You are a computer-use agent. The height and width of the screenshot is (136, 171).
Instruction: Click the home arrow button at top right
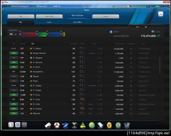(161, 14)
